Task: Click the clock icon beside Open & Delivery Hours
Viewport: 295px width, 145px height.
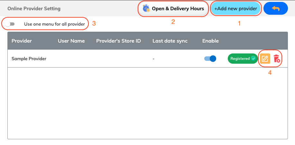Action: (146, 9)
